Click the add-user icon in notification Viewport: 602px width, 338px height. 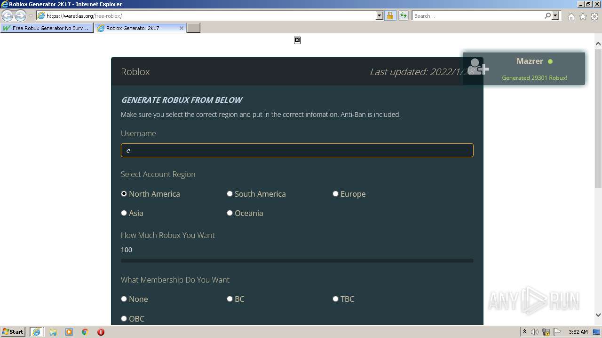[478, 67]
